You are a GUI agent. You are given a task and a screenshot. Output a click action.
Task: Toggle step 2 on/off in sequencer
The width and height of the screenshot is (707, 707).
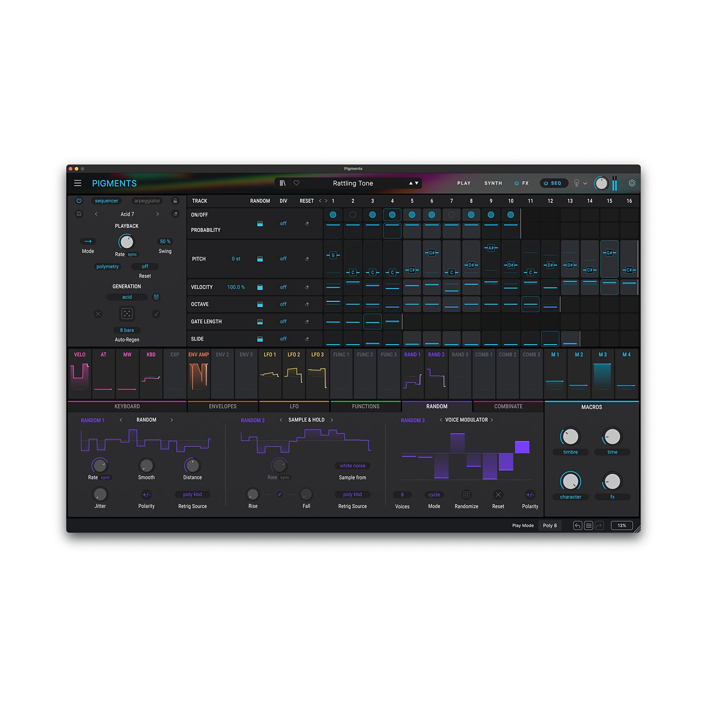(x=353, y=215)
